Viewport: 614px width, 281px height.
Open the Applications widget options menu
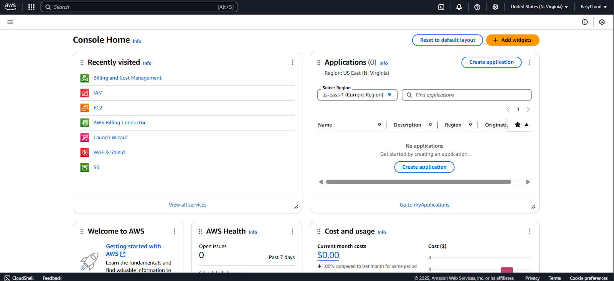pos(530,62)
